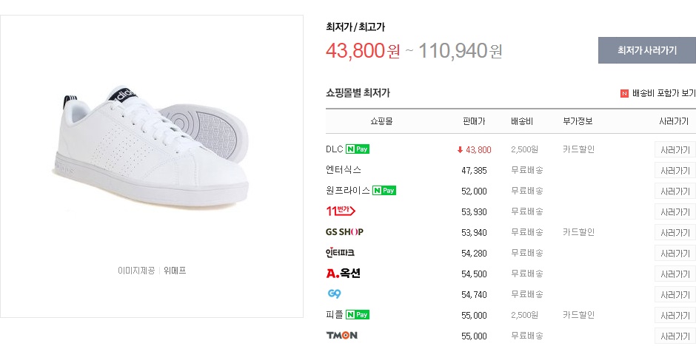Open the GS SHOP store logo

click(344, 232)
